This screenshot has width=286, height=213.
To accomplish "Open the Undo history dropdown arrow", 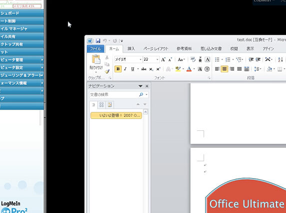I will click(x=109, y=41).
